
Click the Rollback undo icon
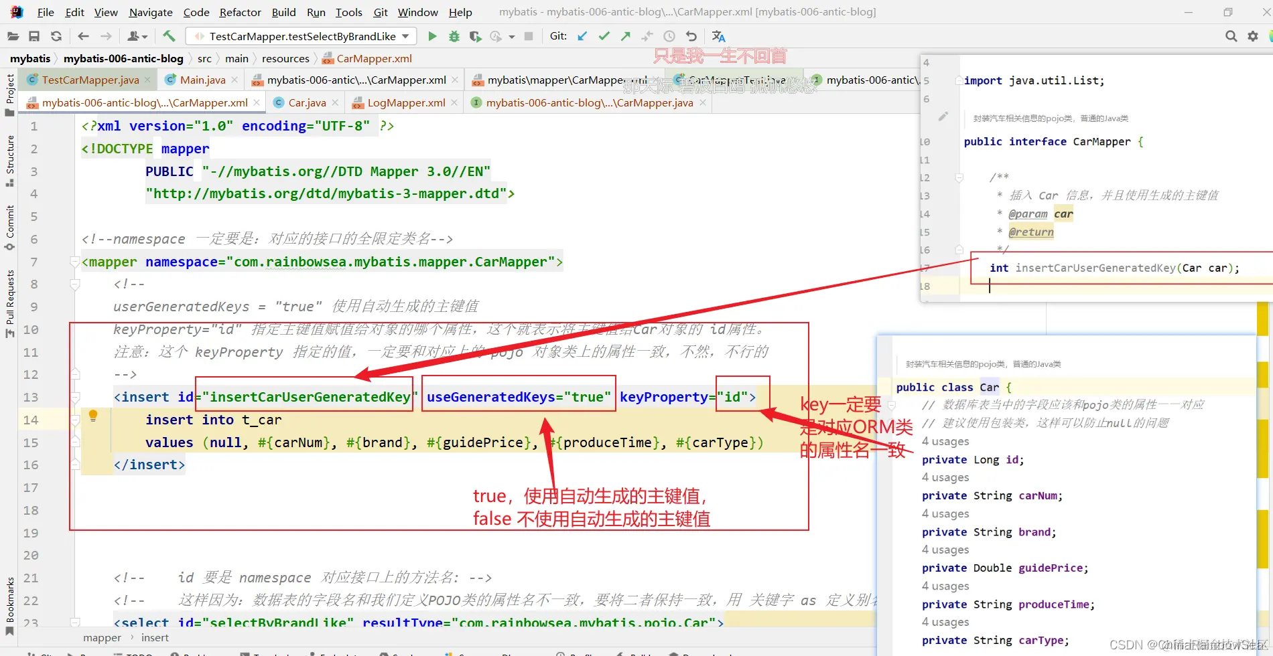691,36
